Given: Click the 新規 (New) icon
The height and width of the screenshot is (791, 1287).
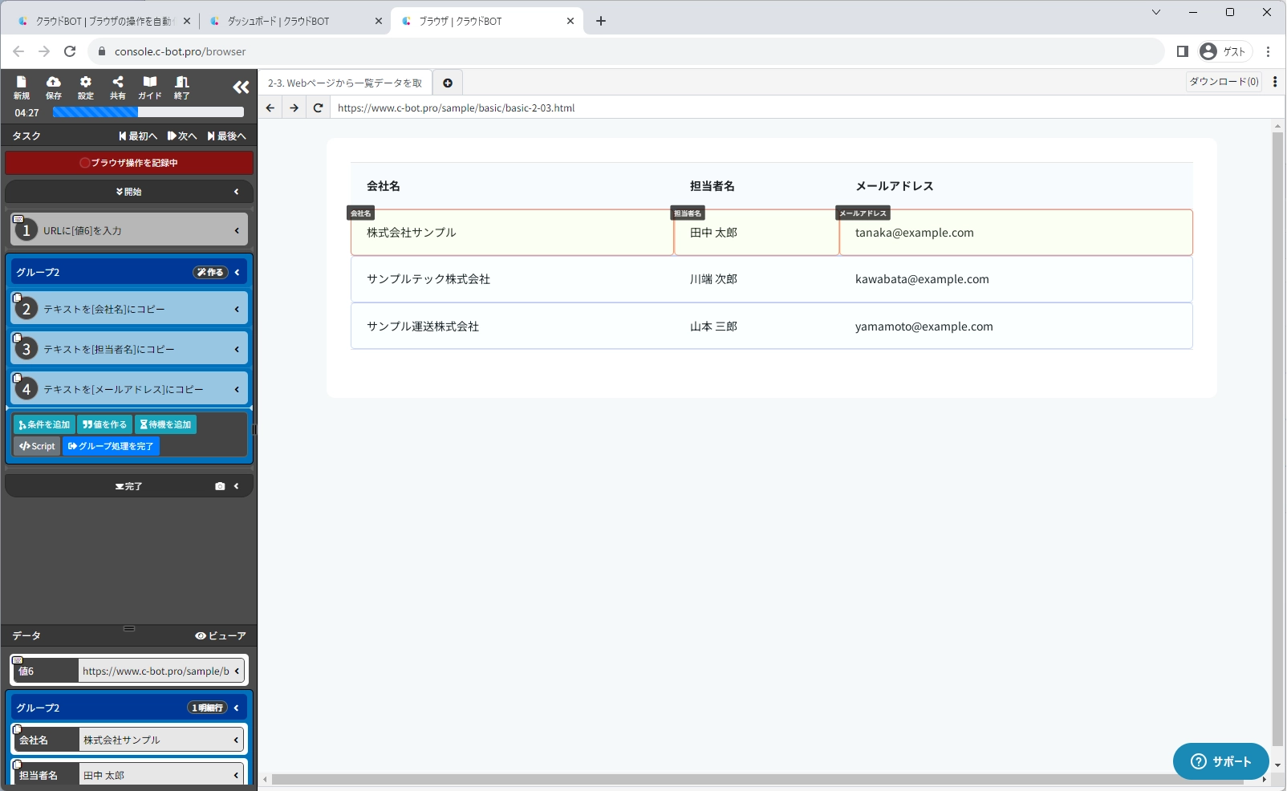Looking at the screenshot, I should tap(22, 87).
